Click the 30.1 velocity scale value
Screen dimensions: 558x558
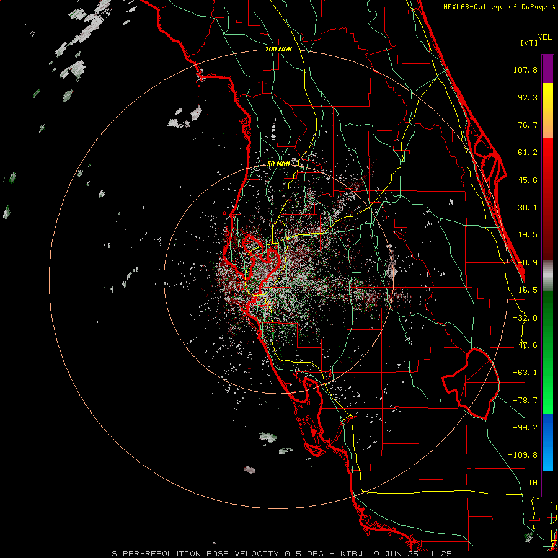528,208
